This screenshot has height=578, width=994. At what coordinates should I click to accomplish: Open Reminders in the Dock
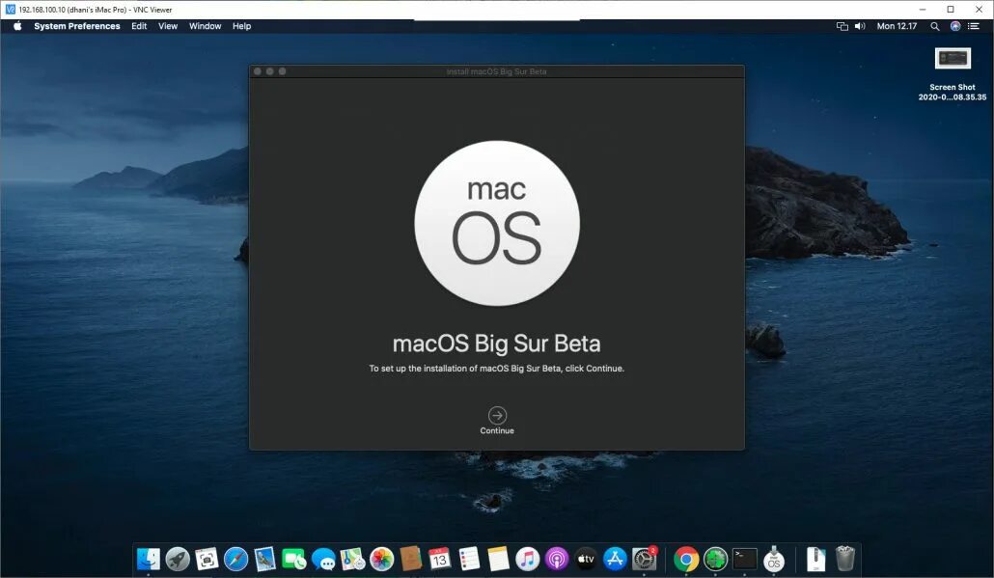469,559
